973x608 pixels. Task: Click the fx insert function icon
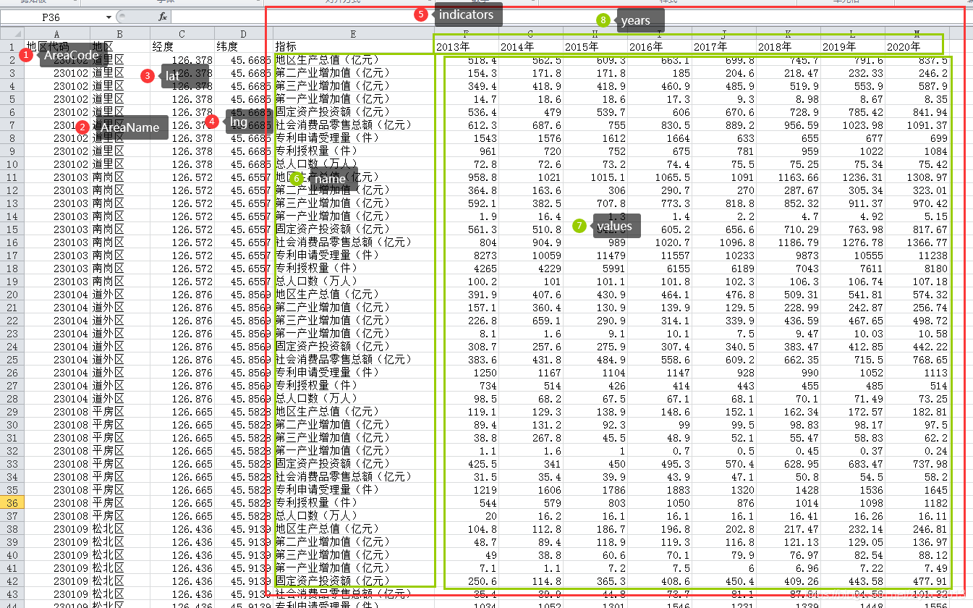163,16
